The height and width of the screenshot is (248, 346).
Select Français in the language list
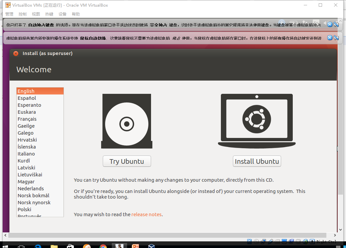tap(40, 119)
